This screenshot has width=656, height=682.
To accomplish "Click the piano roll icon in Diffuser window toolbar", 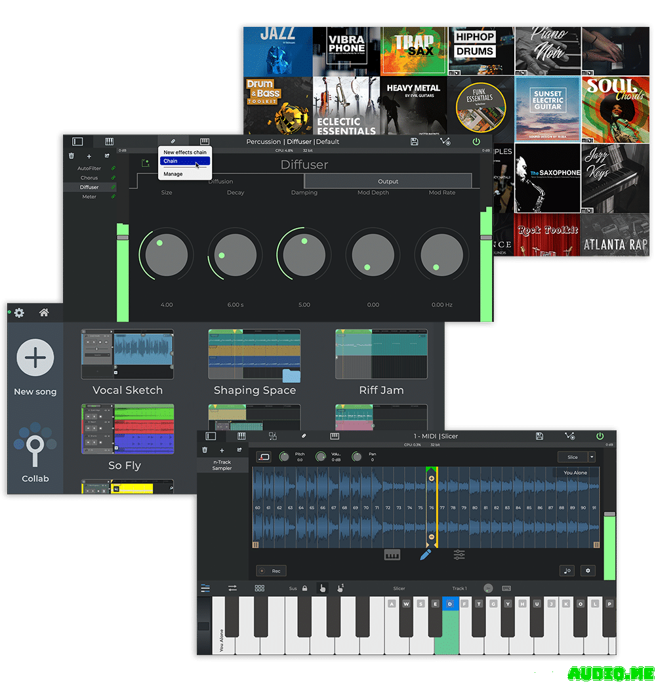I will [x=109, y=142].
